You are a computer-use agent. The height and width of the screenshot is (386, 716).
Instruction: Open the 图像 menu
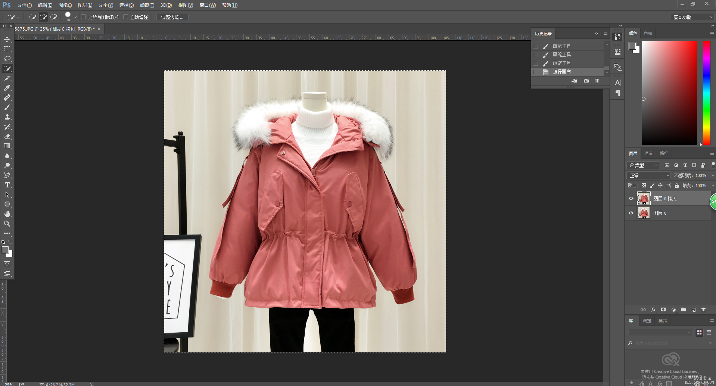click(65, 5)
